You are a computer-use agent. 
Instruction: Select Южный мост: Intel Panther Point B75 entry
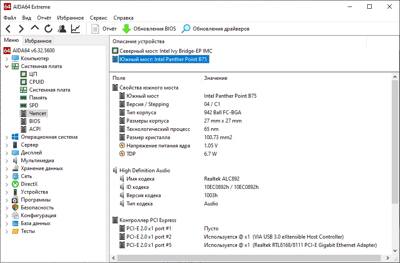click(163, 59)
